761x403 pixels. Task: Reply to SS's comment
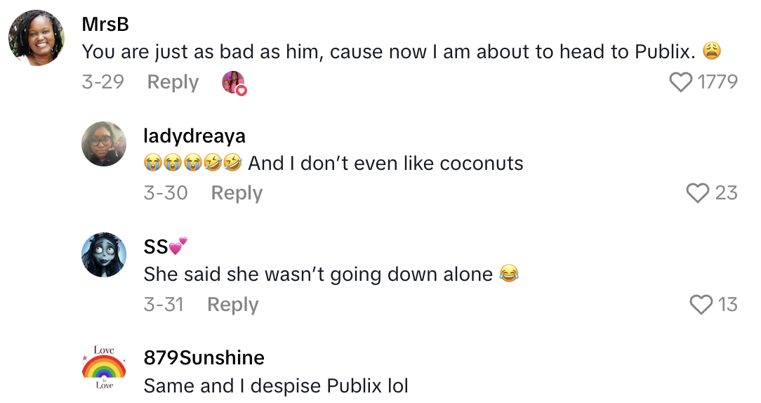233,305
